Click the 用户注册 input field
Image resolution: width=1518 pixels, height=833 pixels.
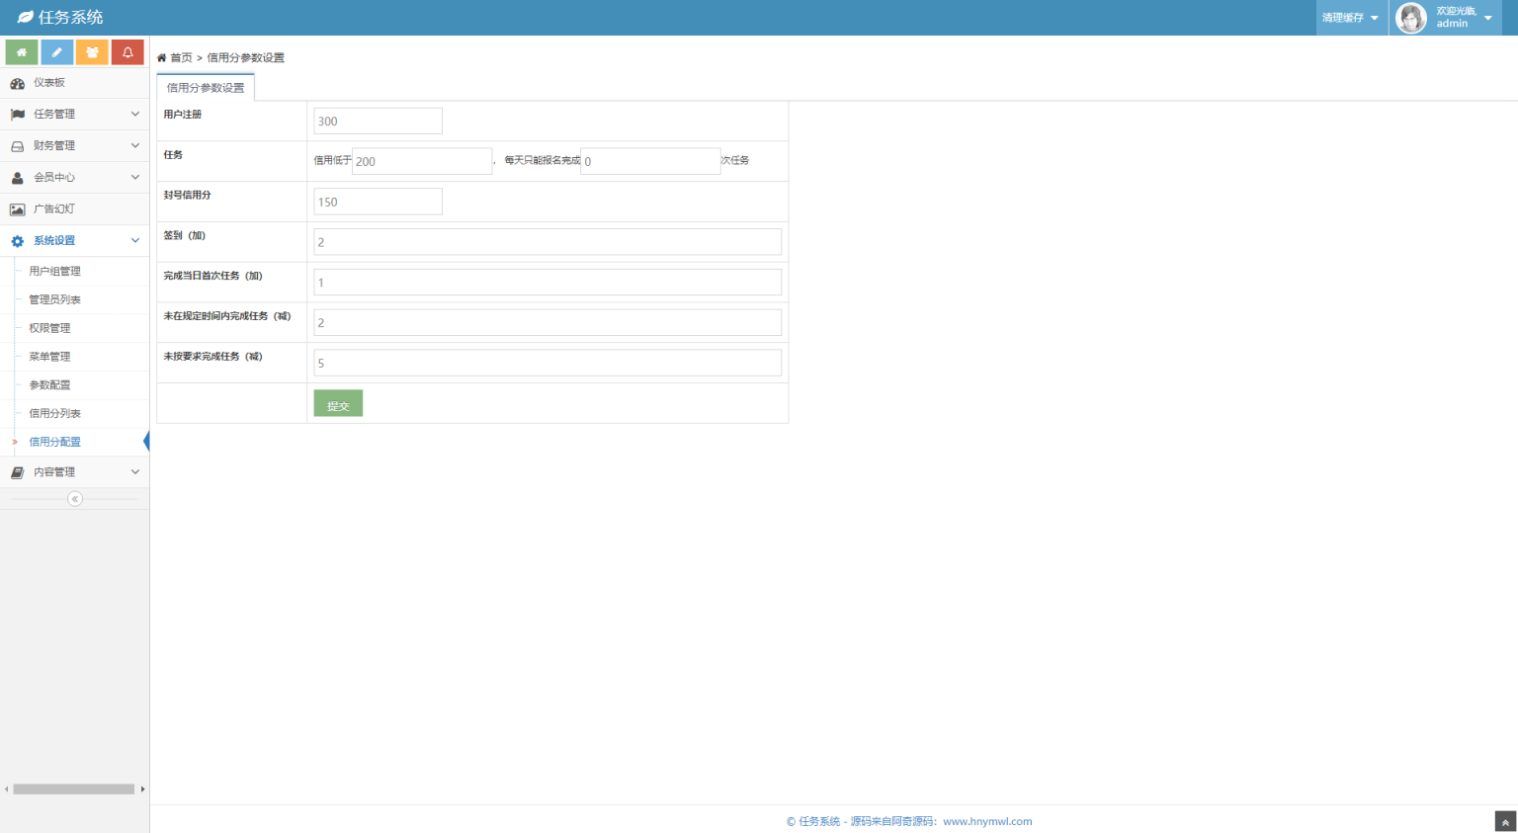[378, 122]
